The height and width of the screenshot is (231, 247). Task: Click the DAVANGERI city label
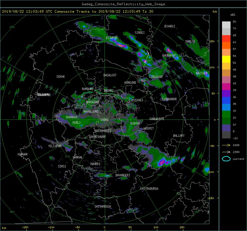tap(123, 175)
